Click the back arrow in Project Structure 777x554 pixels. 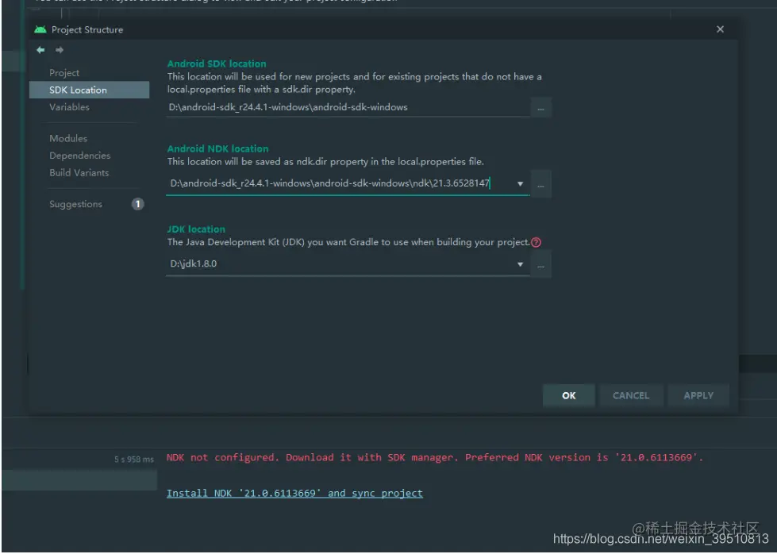[40, 50]
